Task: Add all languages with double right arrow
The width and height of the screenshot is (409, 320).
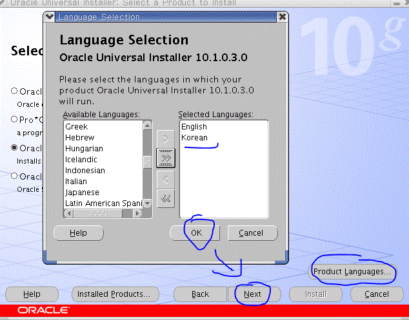Action: click(166, 158)
